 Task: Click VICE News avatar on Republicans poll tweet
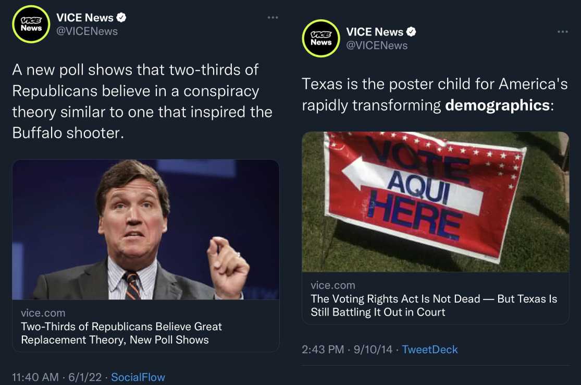[x=31, y=24]
